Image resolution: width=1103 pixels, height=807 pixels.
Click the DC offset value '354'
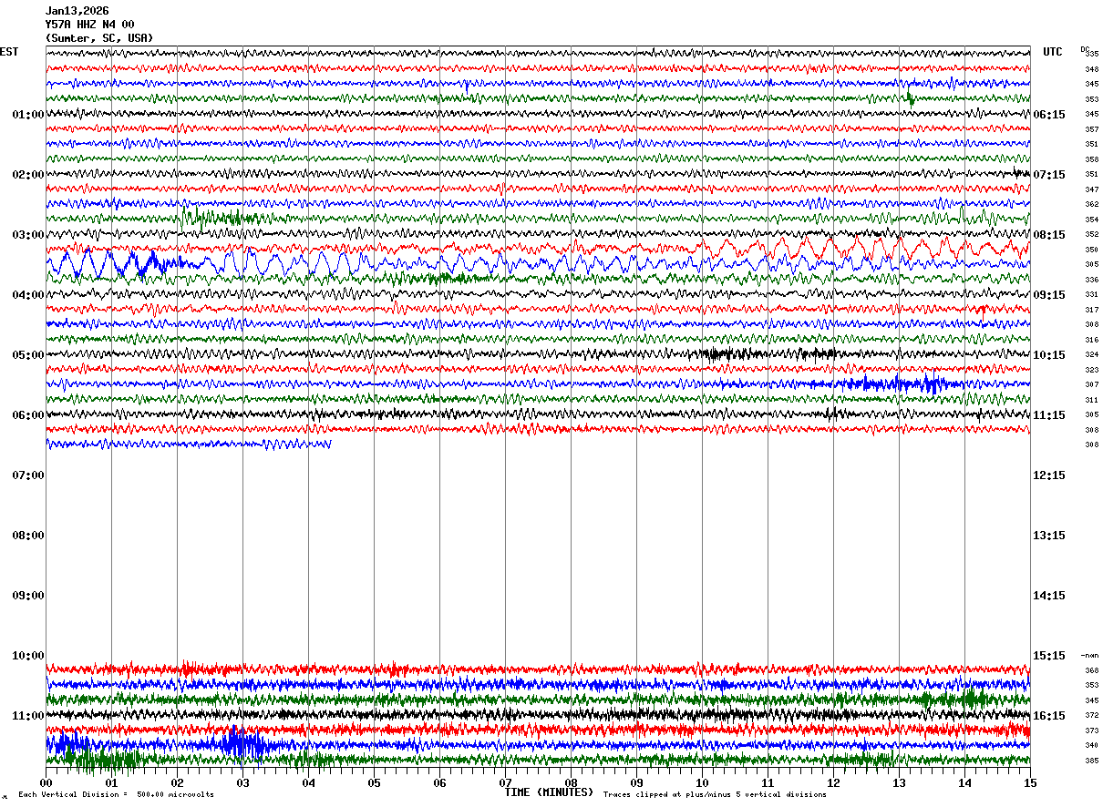pos(1092,220)
